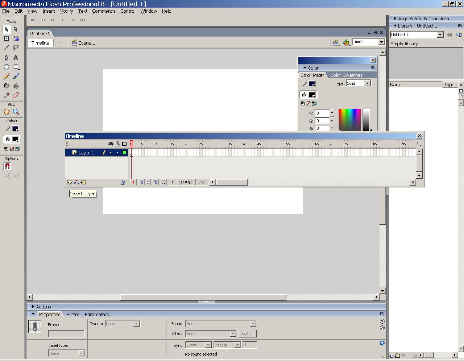Click the Add Motion Guide icon
Image resolution: width=464 pixels, height=361 pixels.
pos(76,182)
